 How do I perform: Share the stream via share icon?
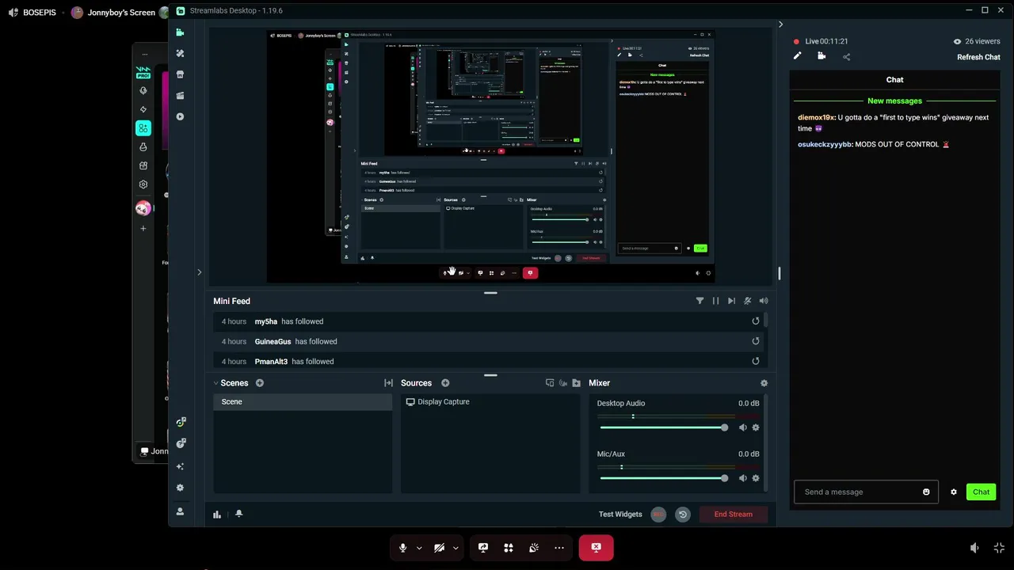846,57
